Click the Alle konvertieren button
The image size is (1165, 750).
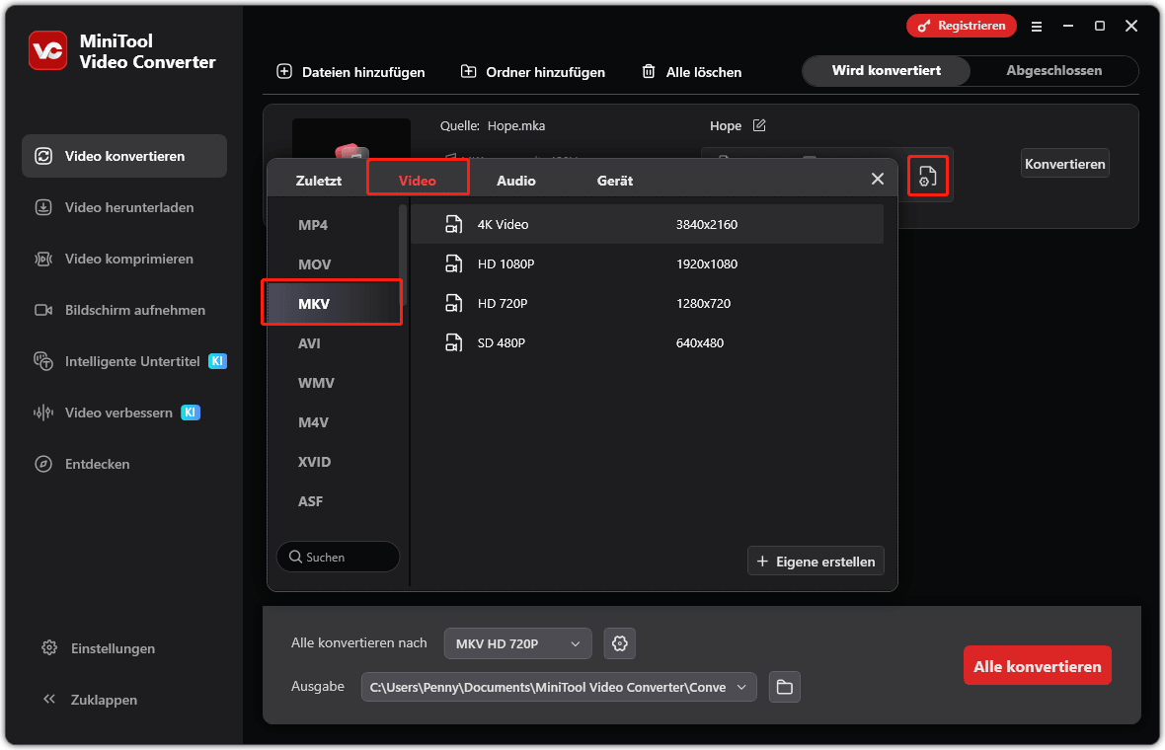coord(1038,666)
